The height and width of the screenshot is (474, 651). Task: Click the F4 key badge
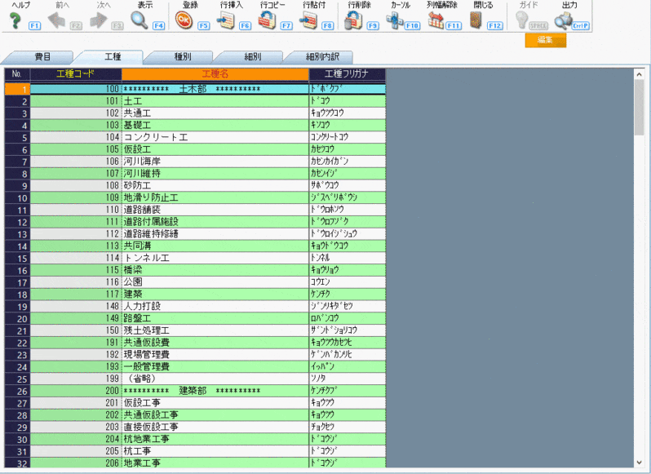158,26
